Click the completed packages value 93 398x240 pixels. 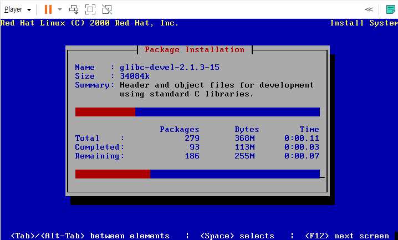pos(195,147)
